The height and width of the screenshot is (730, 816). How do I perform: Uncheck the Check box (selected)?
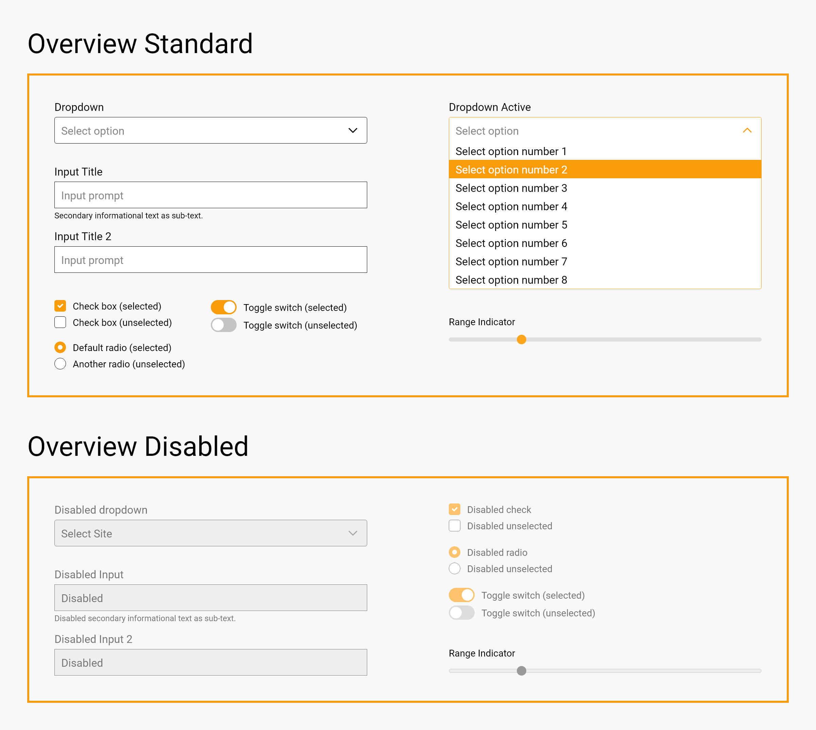click(60, 306)
